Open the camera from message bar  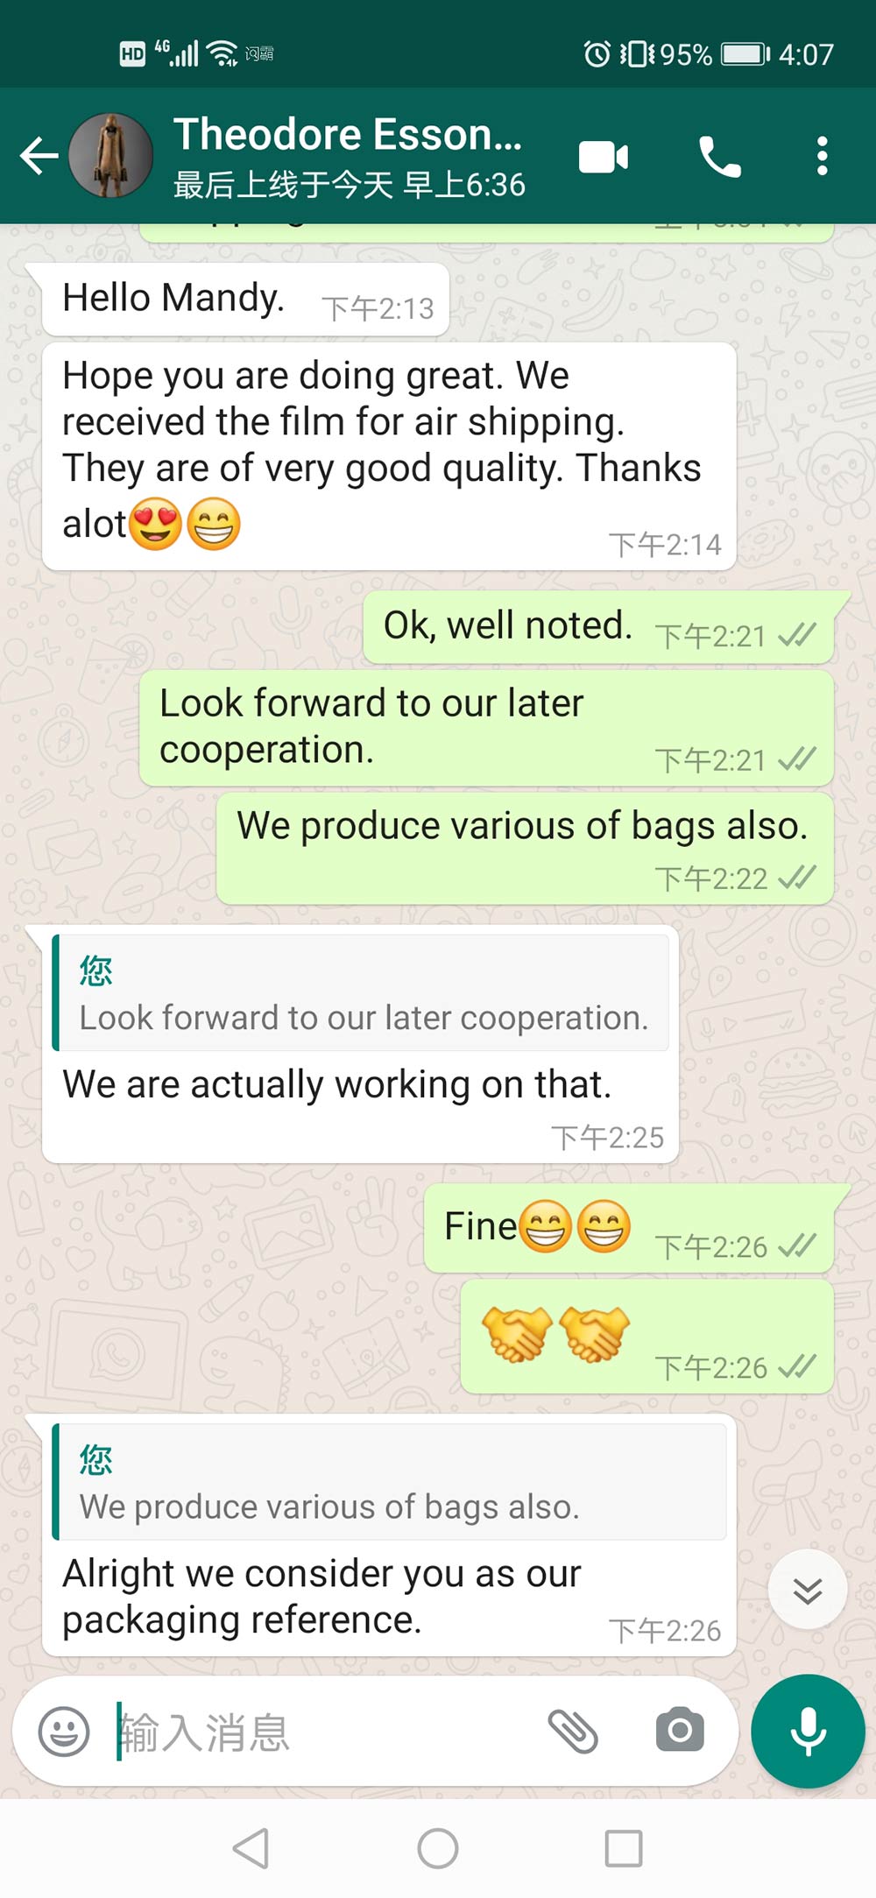[x=680, y=1729]
